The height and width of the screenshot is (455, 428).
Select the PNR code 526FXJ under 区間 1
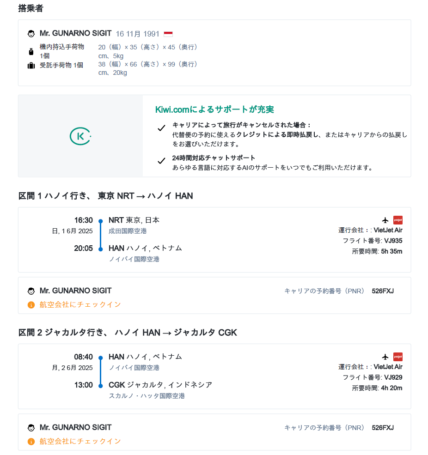tap(383, 291)
